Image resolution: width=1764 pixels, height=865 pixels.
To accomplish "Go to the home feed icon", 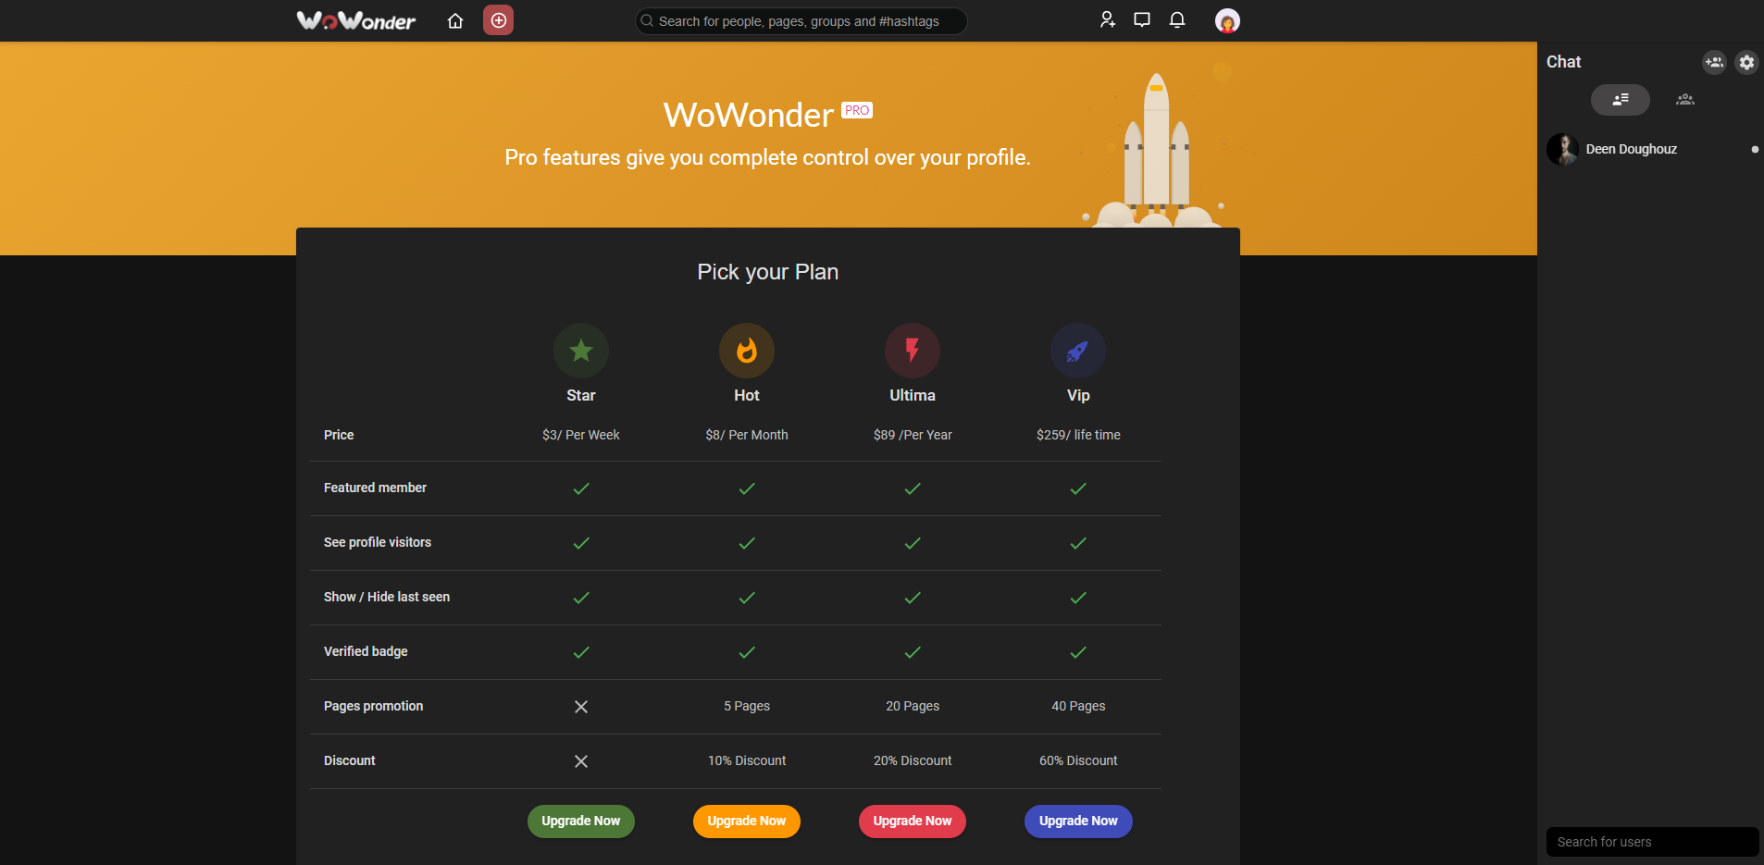I will click(x=454, y=20).
